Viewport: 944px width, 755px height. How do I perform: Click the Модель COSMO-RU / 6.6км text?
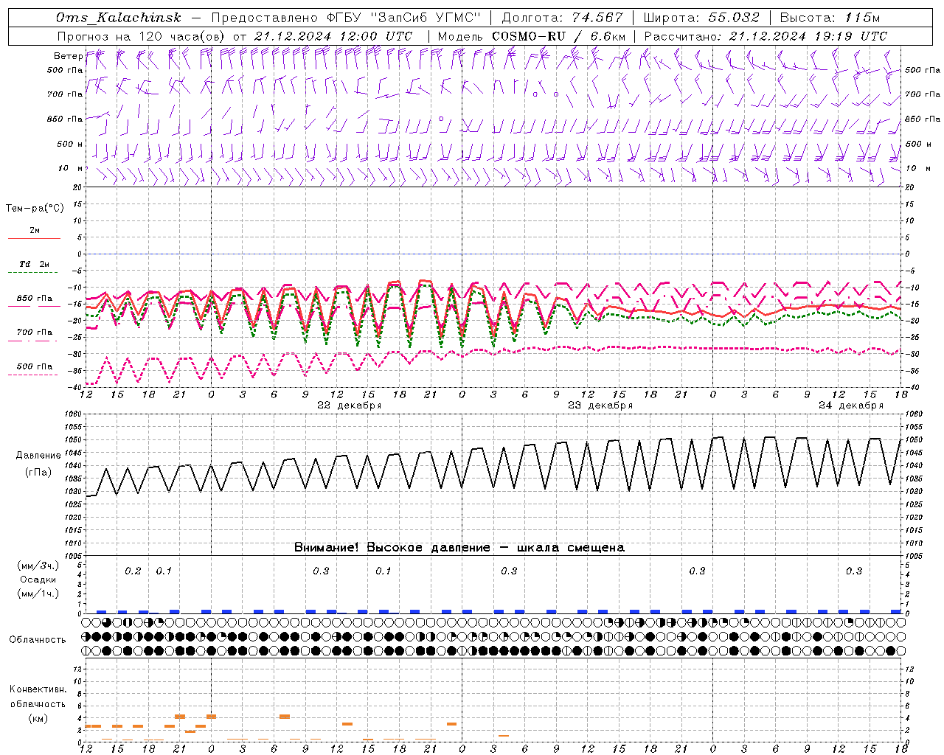click(x=531, y=36)
